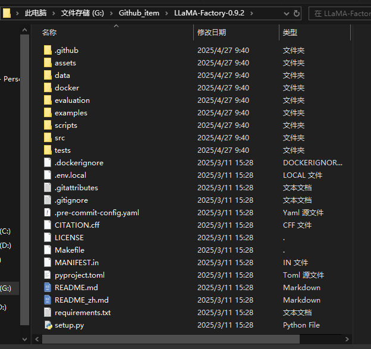Expand the chevron before 此电脑 breadcrumb

coord(17,13)
